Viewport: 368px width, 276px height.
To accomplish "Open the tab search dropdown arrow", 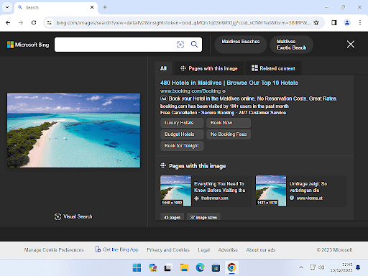I will coord(7,7).
